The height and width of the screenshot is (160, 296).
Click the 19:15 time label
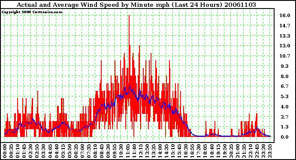click(x=218, y=151)
